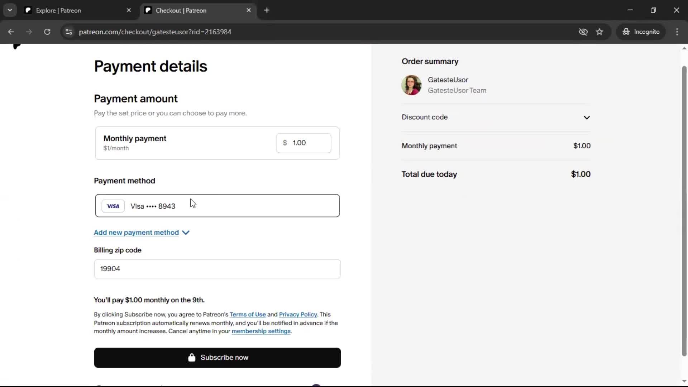The width and height of the screenshot is (688, 387).
Task: Open Chrome's three-dot menu
Action: tap(677, 32)
